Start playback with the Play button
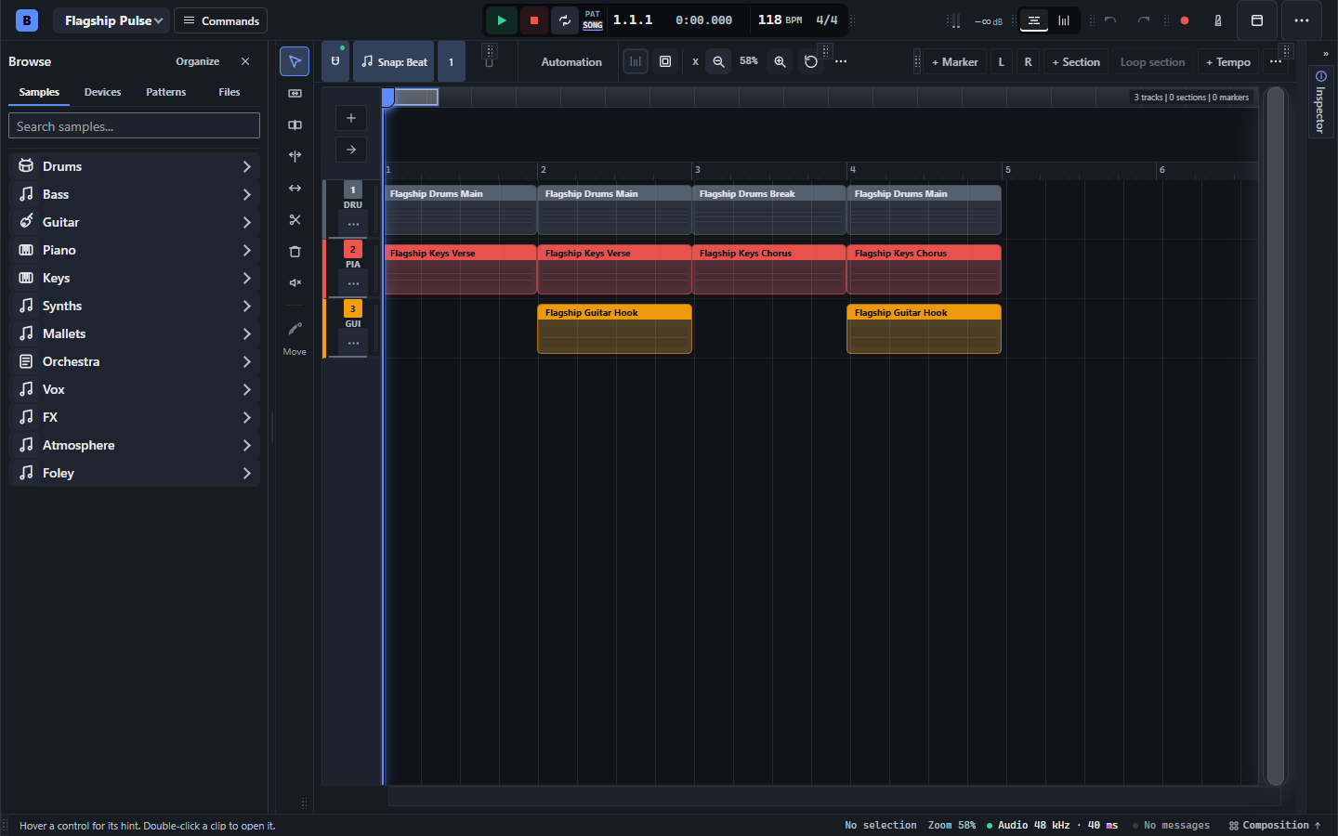Screen dimensions: 1338x836 (x=502, y=20)
